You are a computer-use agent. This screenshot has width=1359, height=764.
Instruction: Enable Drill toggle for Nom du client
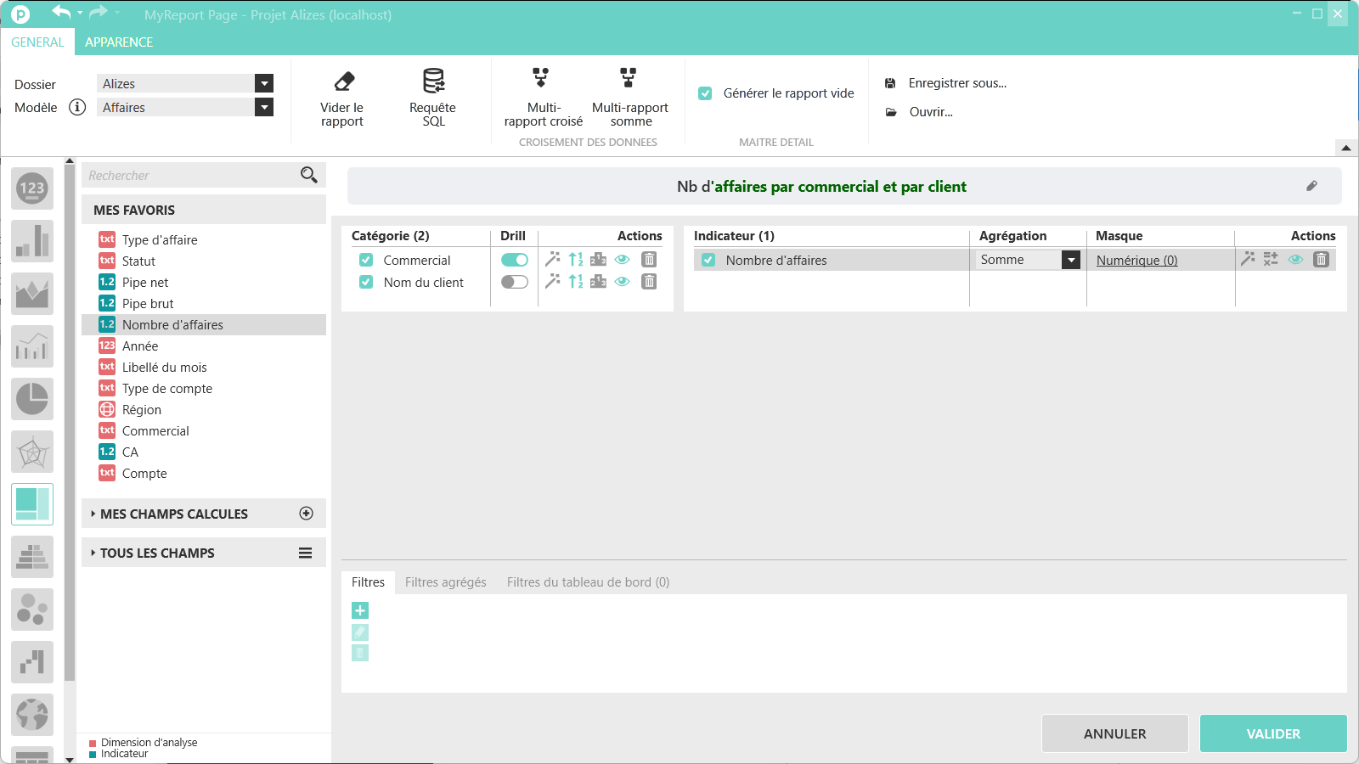click(514, 282)
